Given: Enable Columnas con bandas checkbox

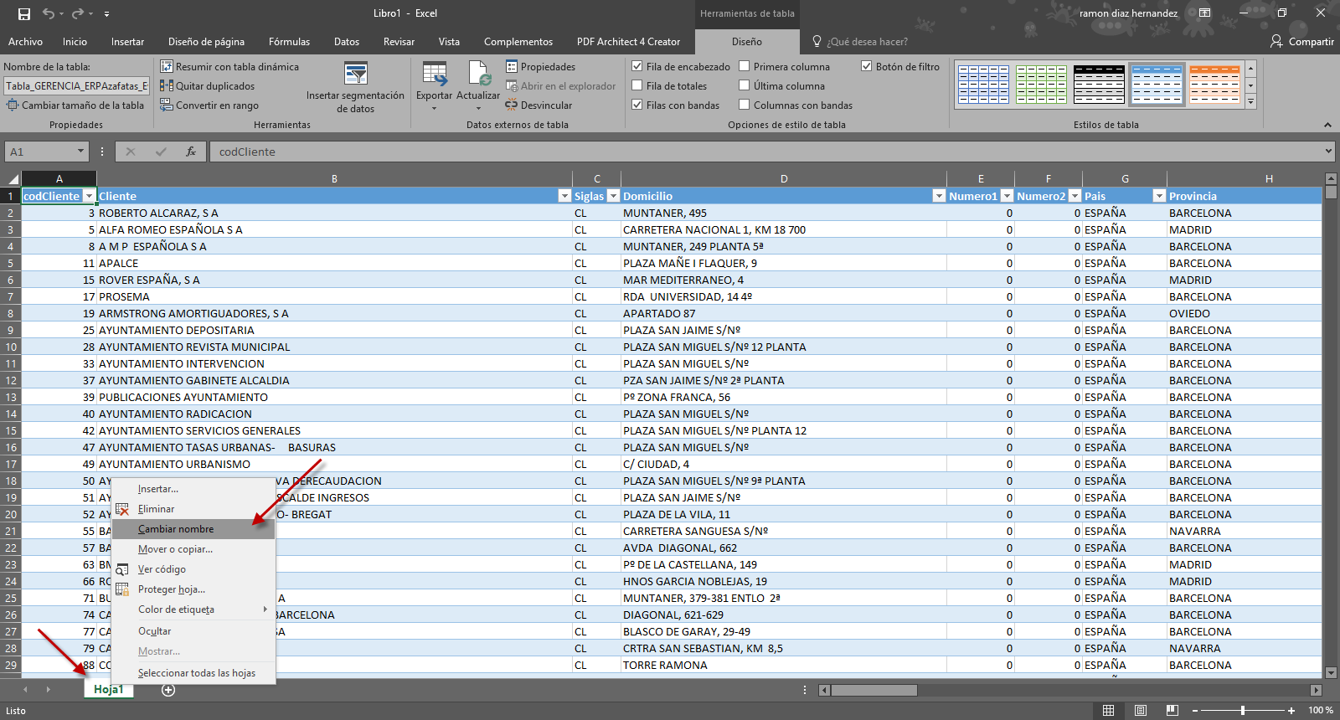Looking at the screenshot, I should pyautogui.click(x=744, y=105).
